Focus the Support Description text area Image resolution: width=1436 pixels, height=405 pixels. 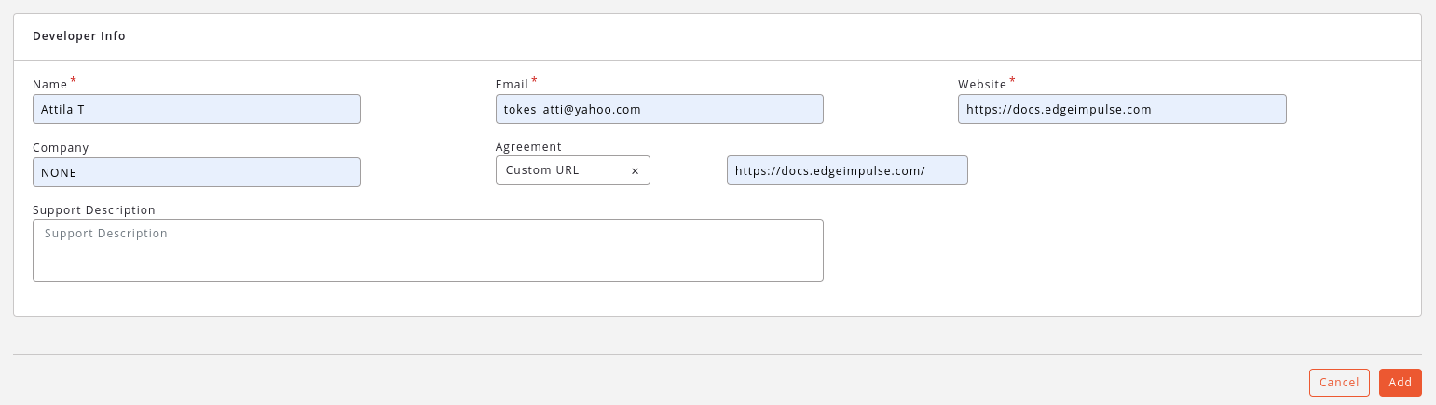(428, 250)
